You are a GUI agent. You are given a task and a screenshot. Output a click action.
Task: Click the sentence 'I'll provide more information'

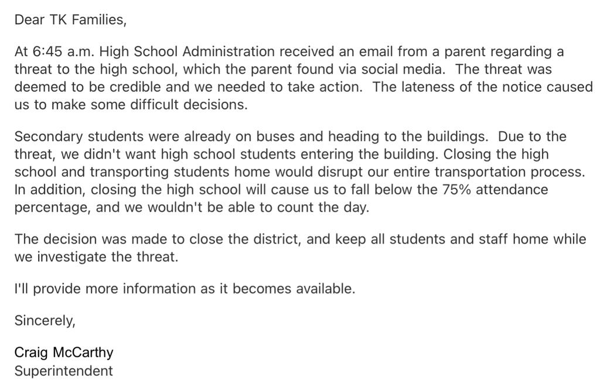click(x=105, y=288)
